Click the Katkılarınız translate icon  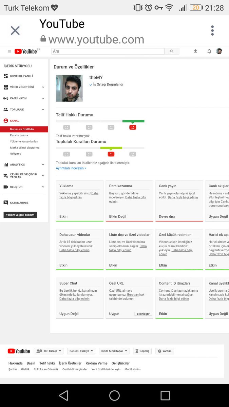(x=6, y=202)
